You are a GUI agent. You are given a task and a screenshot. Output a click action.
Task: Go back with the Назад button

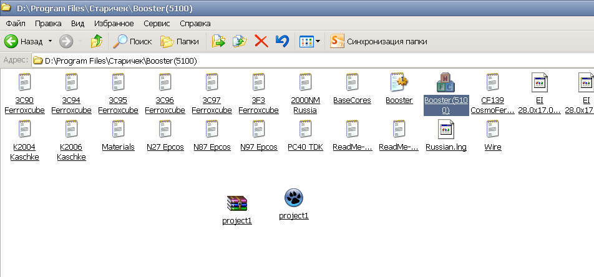click(x=24, y=41)
